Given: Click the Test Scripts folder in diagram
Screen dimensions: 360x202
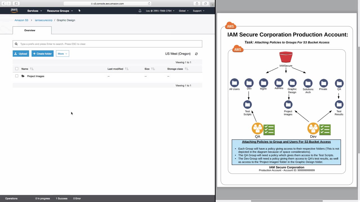Looking at the screenshot, I should (x=247, y=104).
